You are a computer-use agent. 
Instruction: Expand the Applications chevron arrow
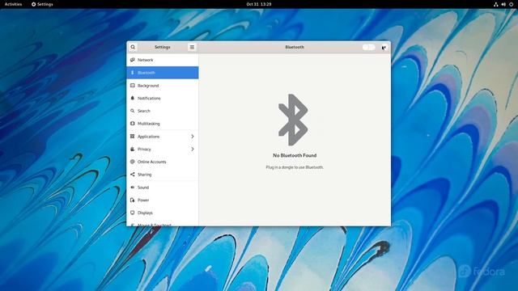193,137
